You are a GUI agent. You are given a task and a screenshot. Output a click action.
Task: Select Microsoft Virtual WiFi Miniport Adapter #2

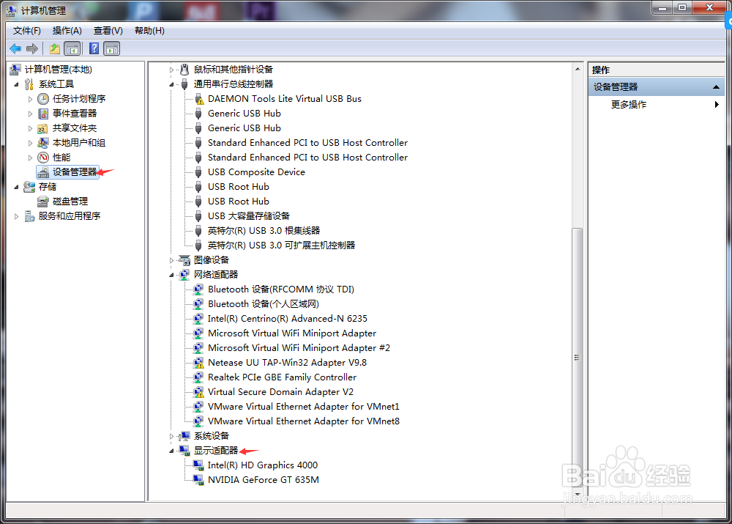299,348
